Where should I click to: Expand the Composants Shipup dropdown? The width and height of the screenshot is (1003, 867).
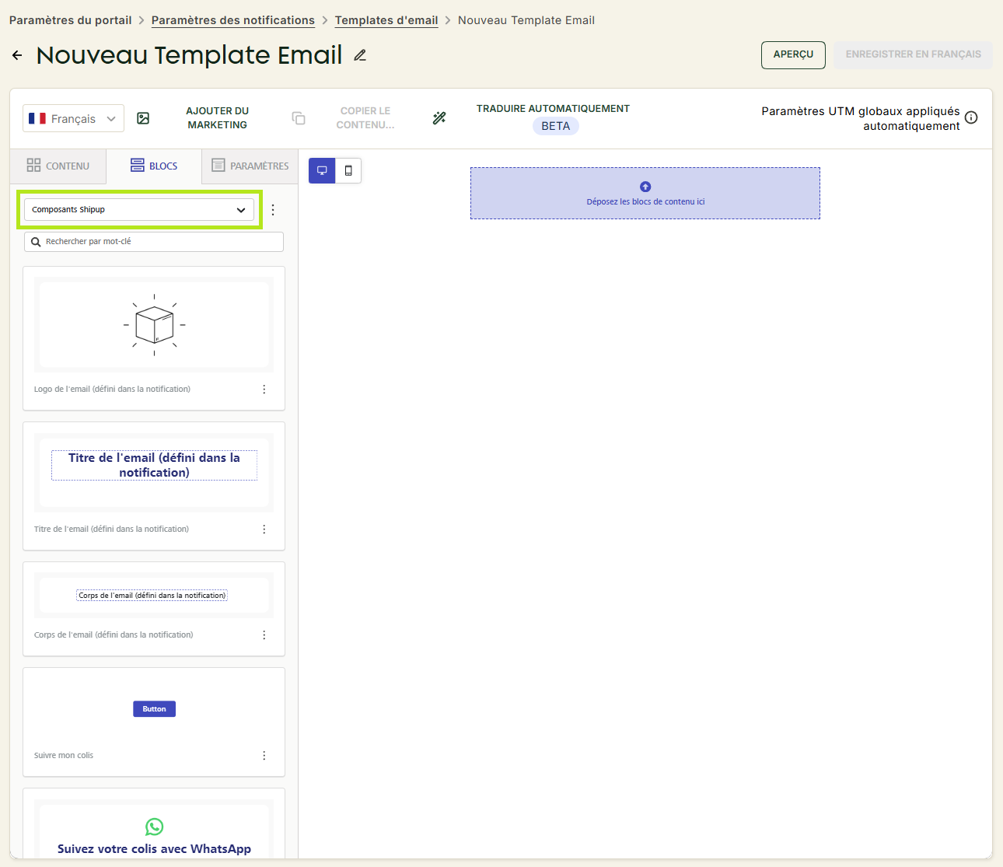139,210
